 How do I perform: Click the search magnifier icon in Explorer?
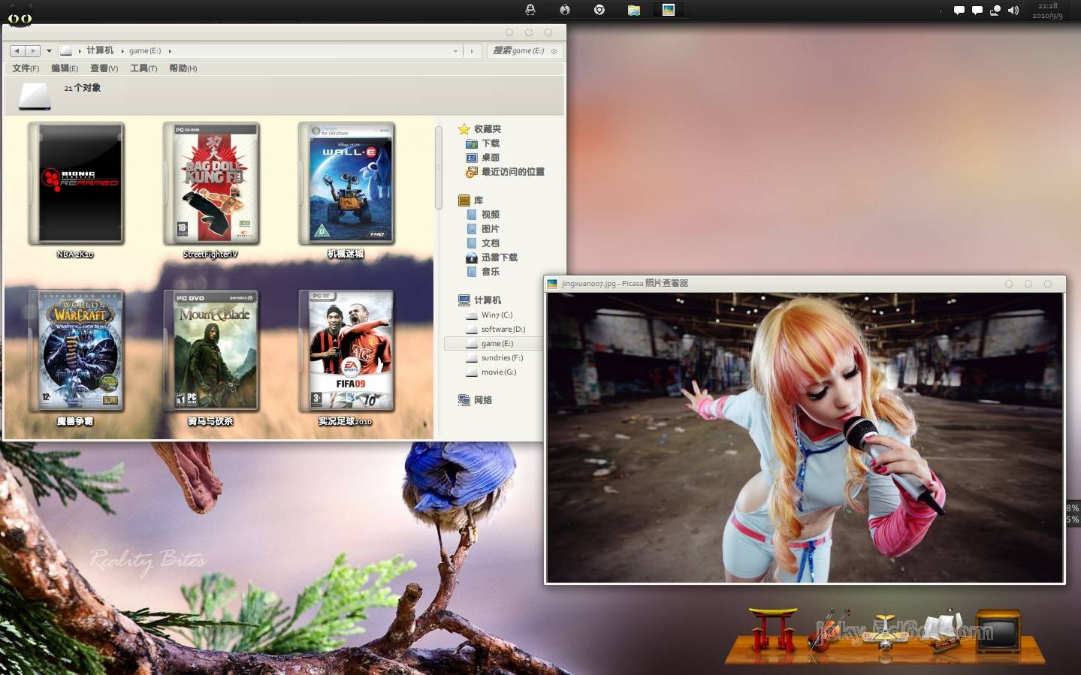(554, 51)
